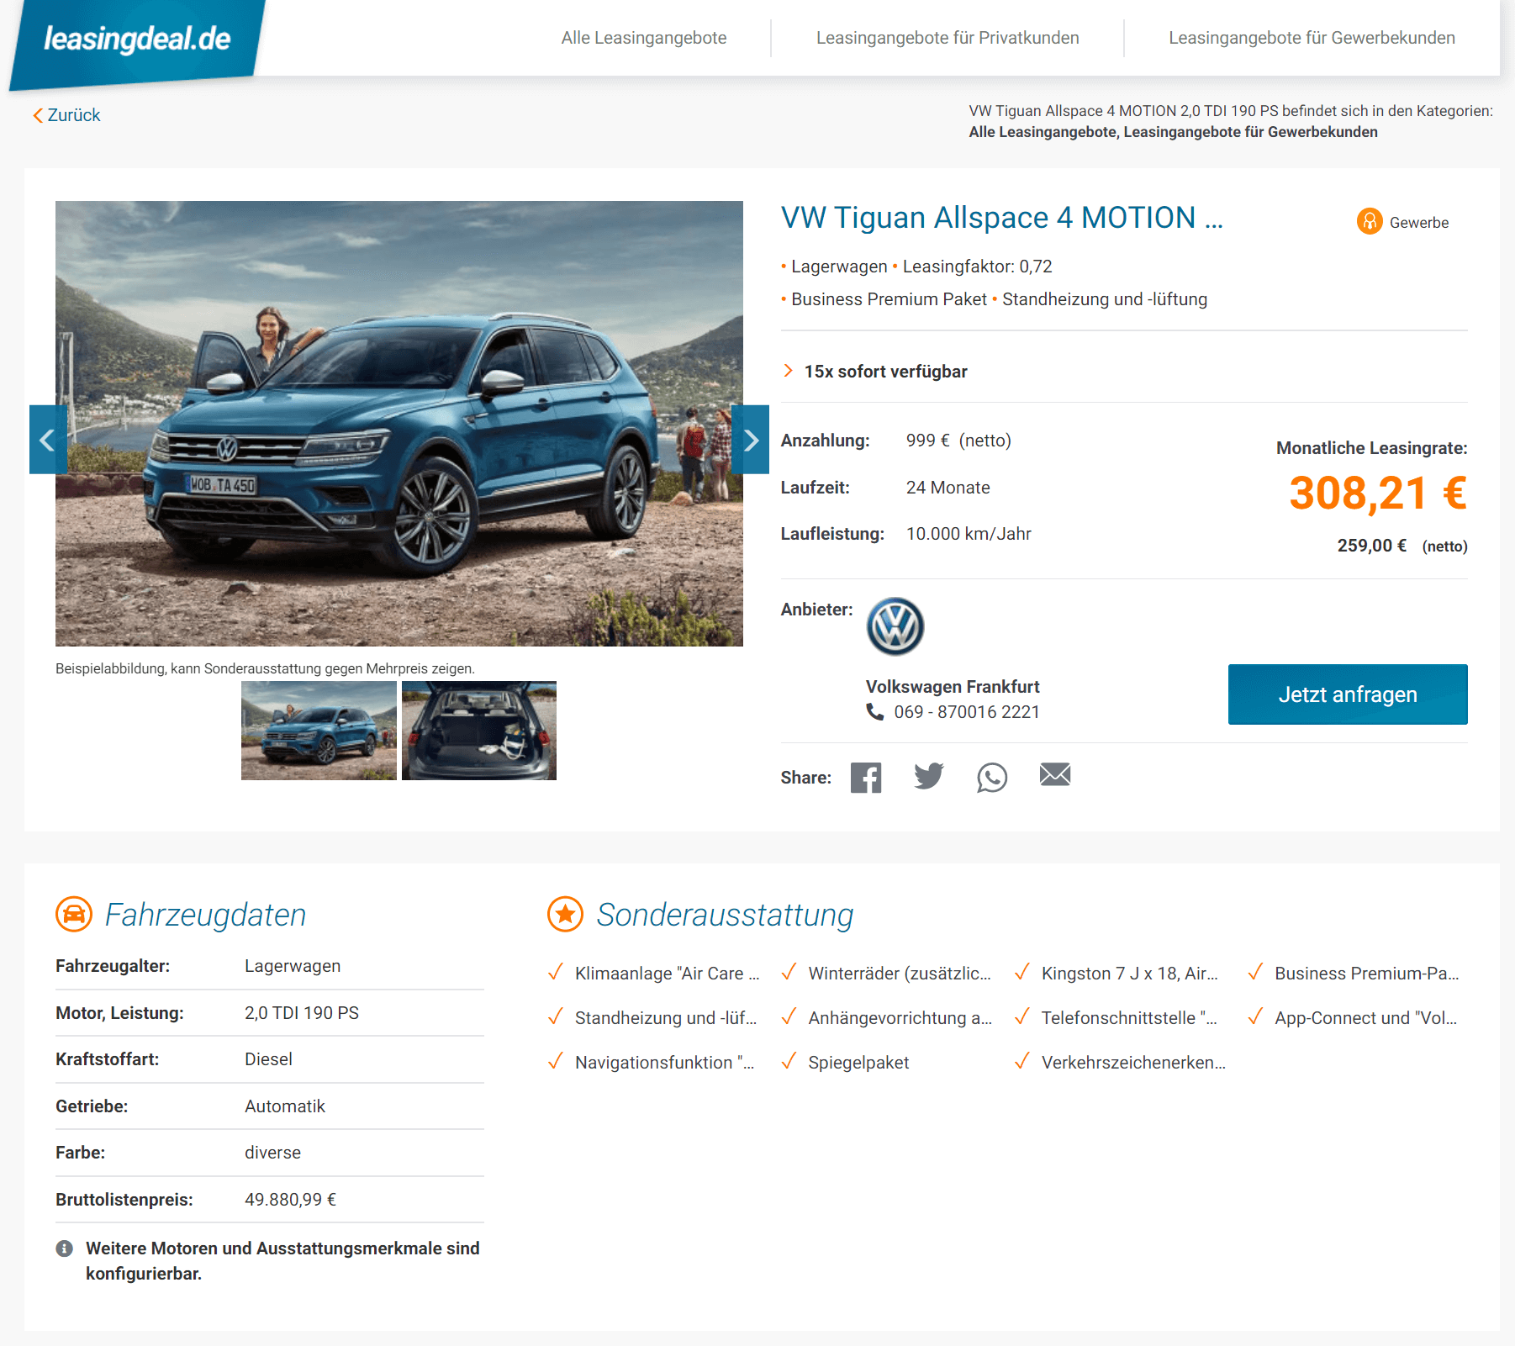The width and height of the screenshot is (1515, 1346).
Task: Share the offer on Facebook
Action: [x=866, y=778]
